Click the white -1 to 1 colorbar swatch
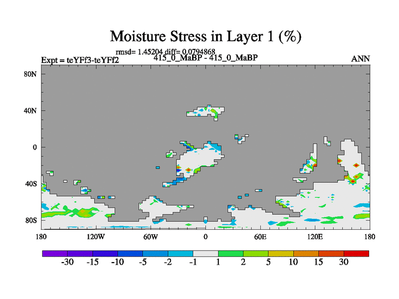399x299 pixels. pyautogui.click(x=205, y=253)
